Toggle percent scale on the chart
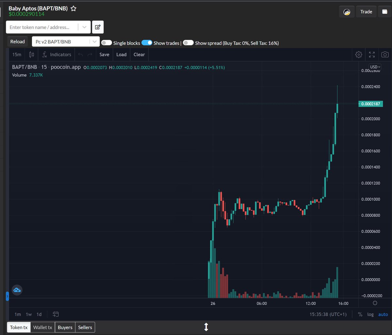Image resolution: width=392 pixels, height=335 pixels. [360, 314]
